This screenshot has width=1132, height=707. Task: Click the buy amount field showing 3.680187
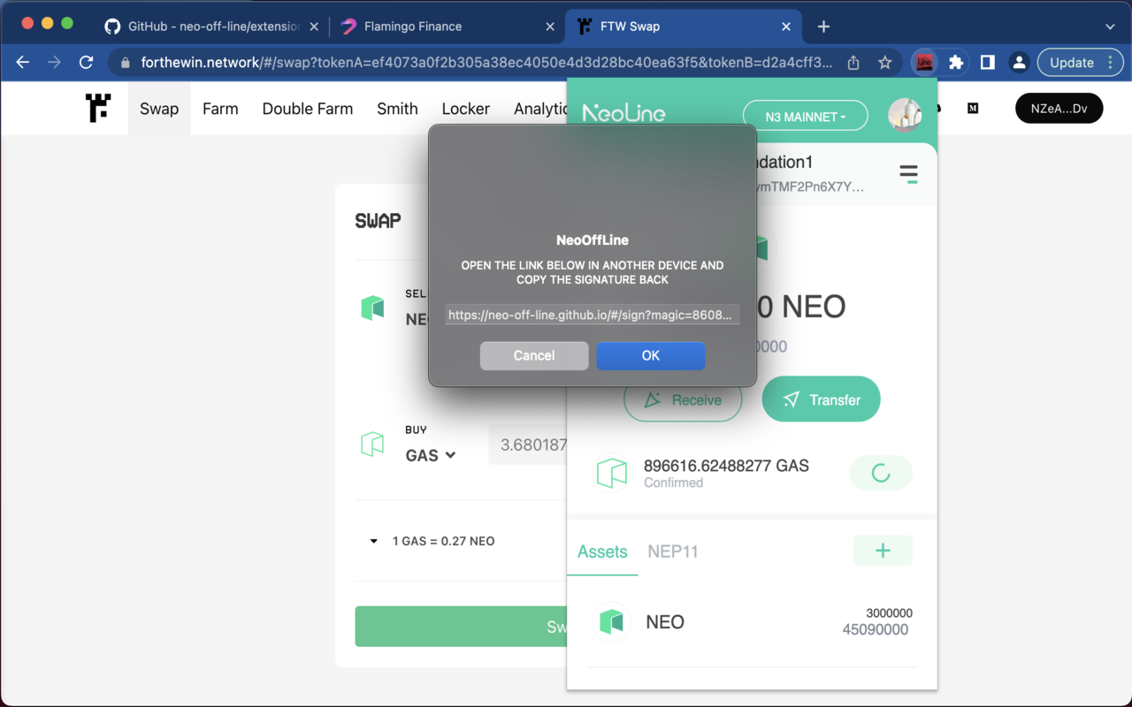528,445
